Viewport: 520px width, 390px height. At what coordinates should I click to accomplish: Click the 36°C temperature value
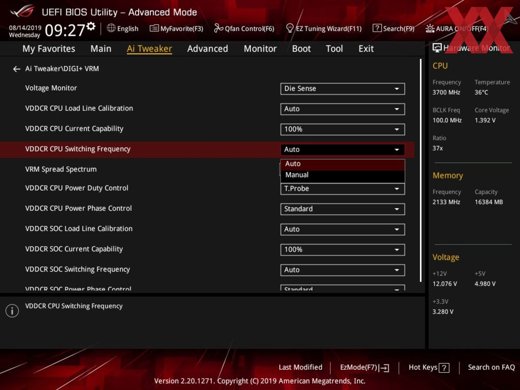(481, 93)
